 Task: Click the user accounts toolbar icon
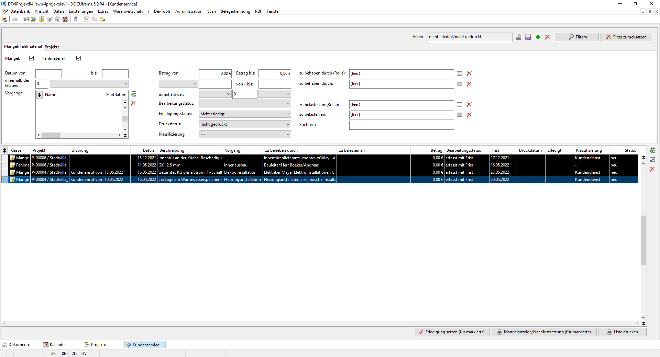tap(4, 19)
